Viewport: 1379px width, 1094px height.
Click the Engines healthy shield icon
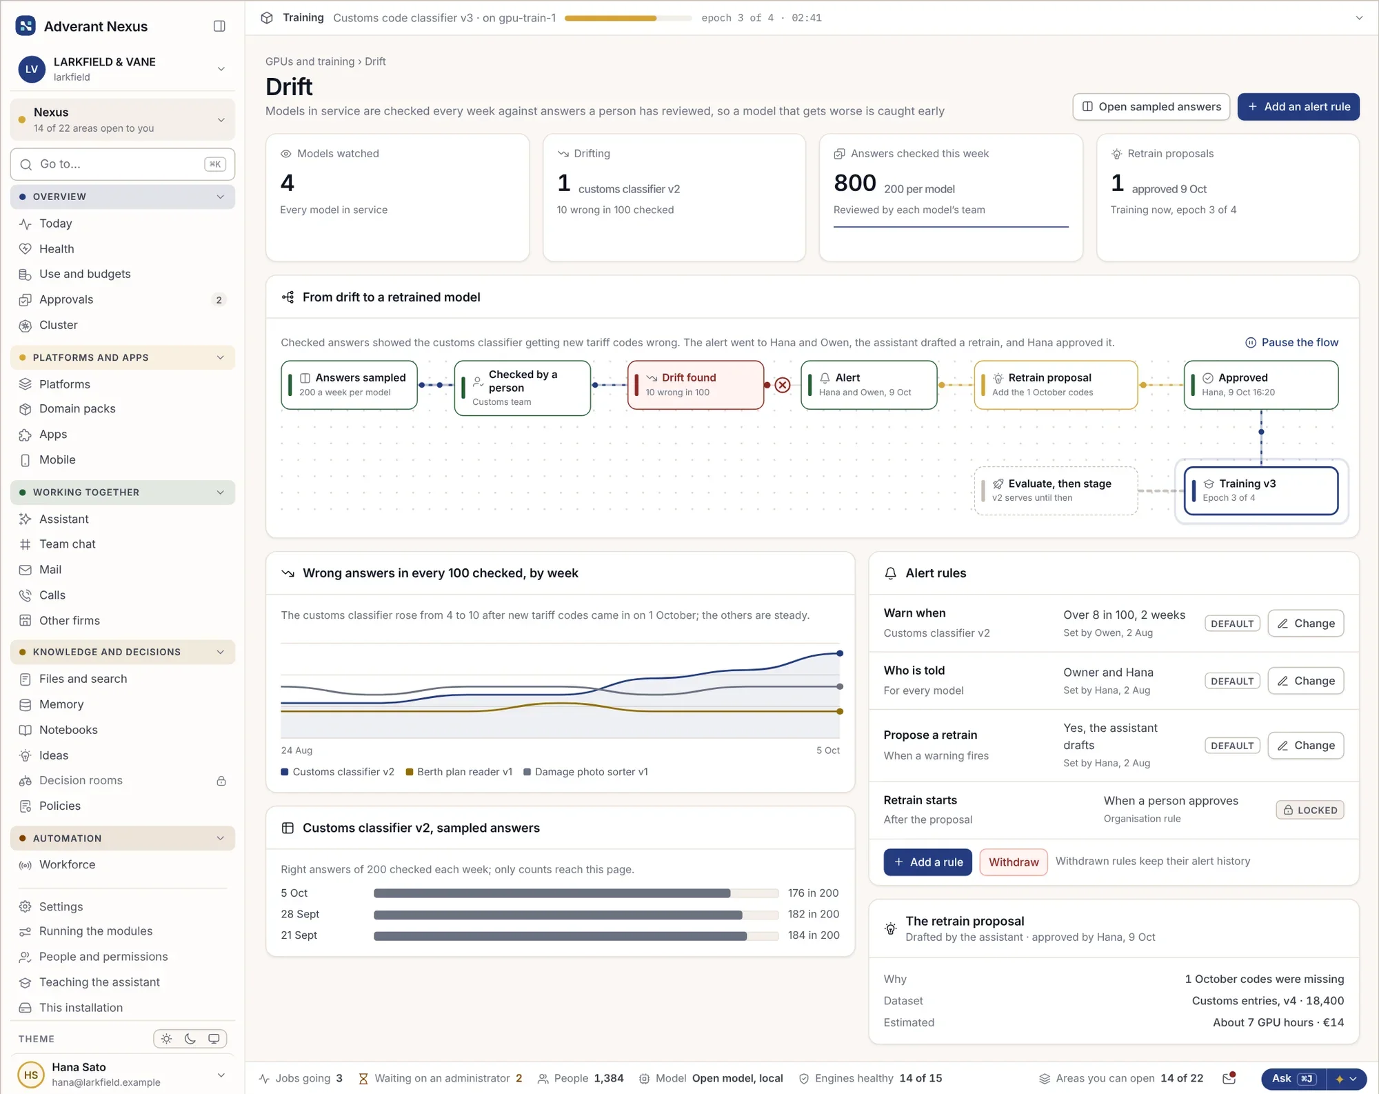pyautogui.click(x=804, y=1079)
